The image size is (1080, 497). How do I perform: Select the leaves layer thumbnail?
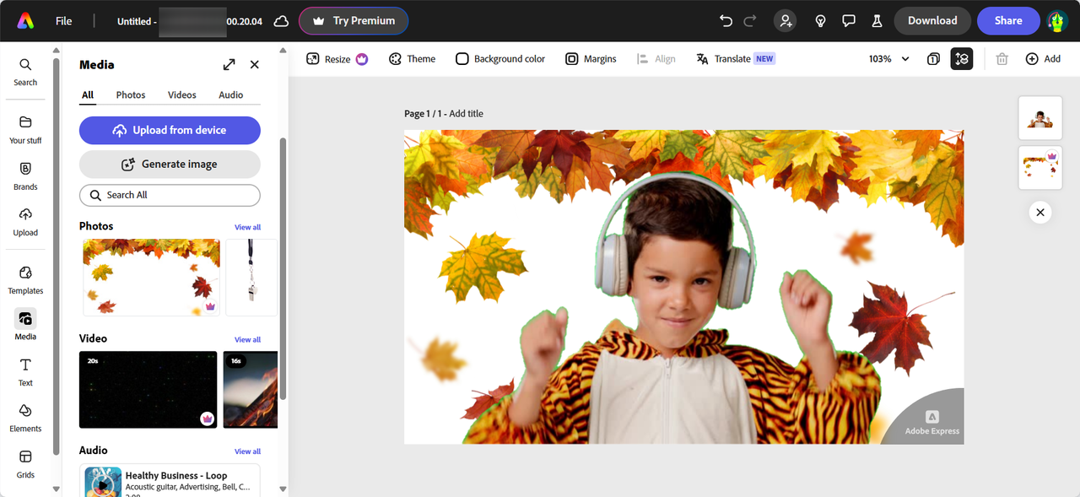(1039, 167)
